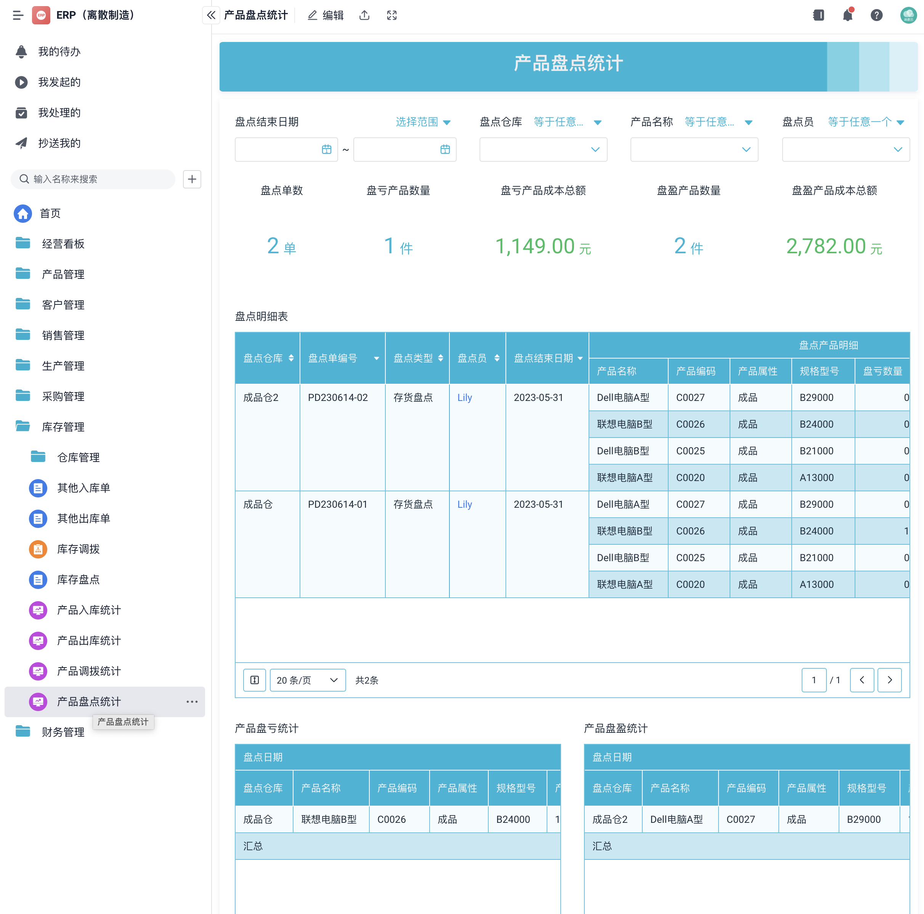
Task: Expand the 选择范围 date range selector
Action: 423,122
